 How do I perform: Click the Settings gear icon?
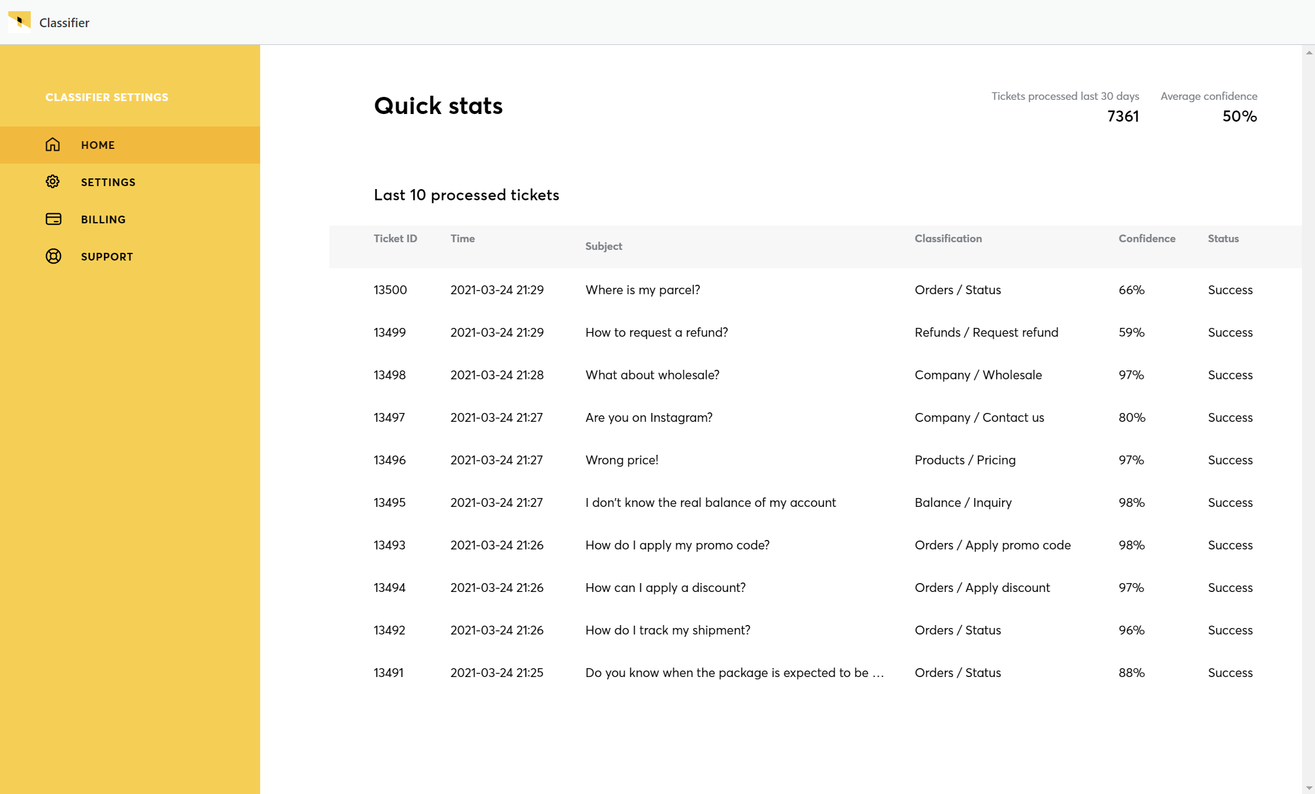53,182
